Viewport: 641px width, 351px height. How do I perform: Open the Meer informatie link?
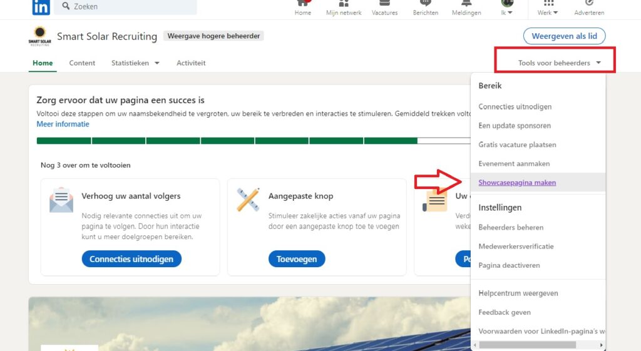pyautogui.click(x=63, y=124)
